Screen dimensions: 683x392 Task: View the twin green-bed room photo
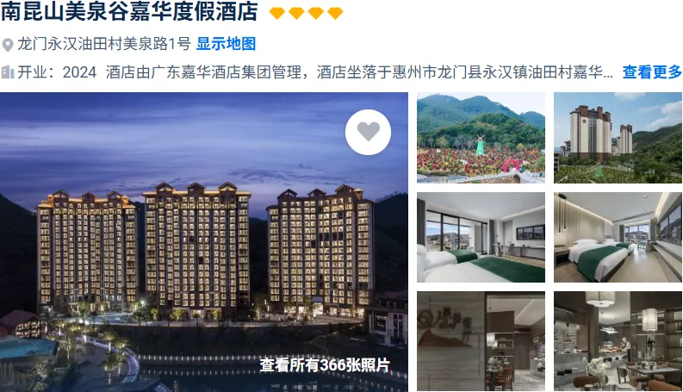tap(618, 238)
